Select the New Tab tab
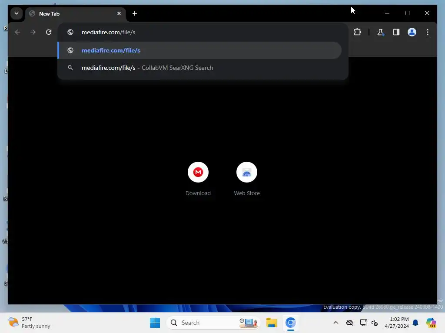445x333 pixels. [76, 13]
